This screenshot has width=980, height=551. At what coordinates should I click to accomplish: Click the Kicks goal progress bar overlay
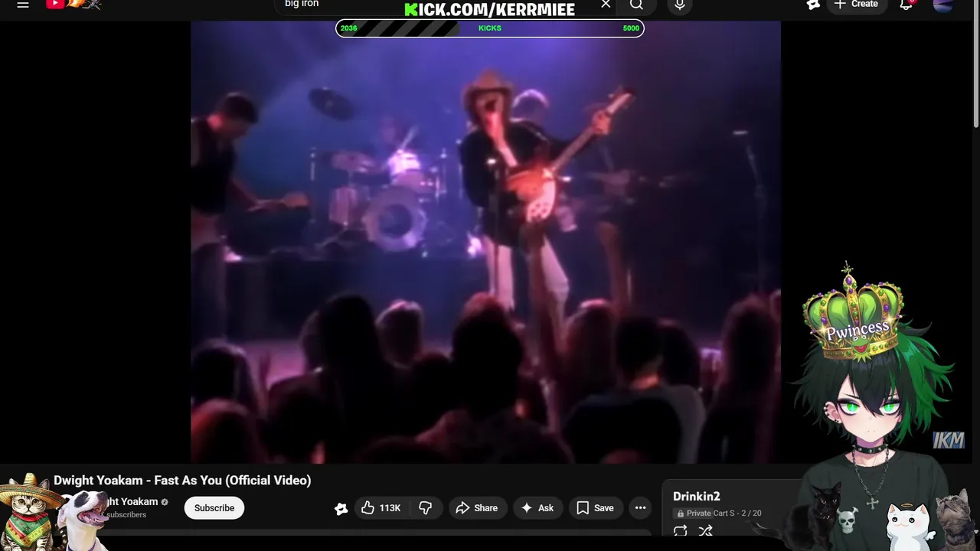click(x=490, y=28)
